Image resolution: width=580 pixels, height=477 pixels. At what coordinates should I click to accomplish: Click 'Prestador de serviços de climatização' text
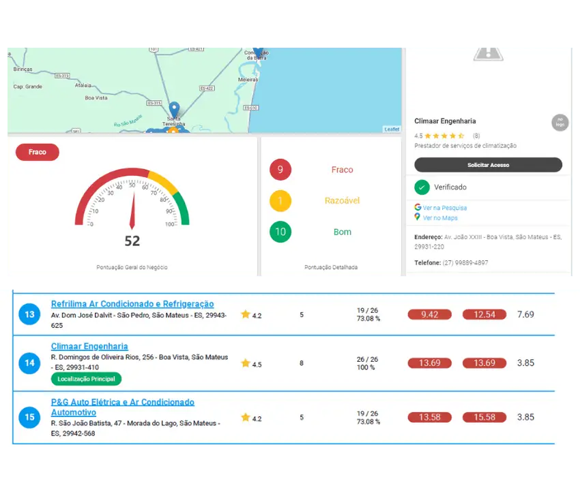point(465,146)
